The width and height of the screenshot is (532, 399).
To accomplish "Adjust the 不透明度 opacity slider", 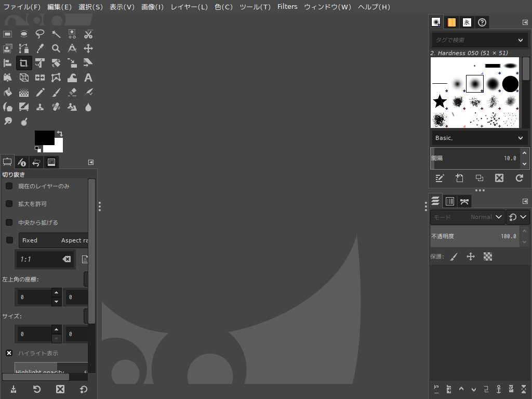I will (x=475, y=236).
